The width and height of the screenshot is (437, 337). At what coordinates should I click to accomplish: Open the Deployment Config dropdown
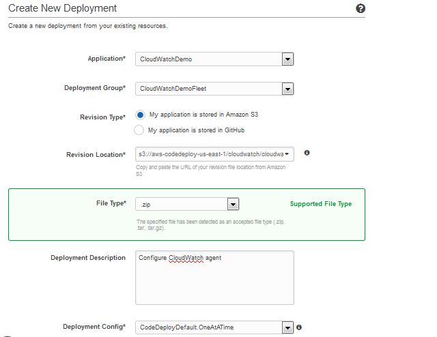[214, 327]
